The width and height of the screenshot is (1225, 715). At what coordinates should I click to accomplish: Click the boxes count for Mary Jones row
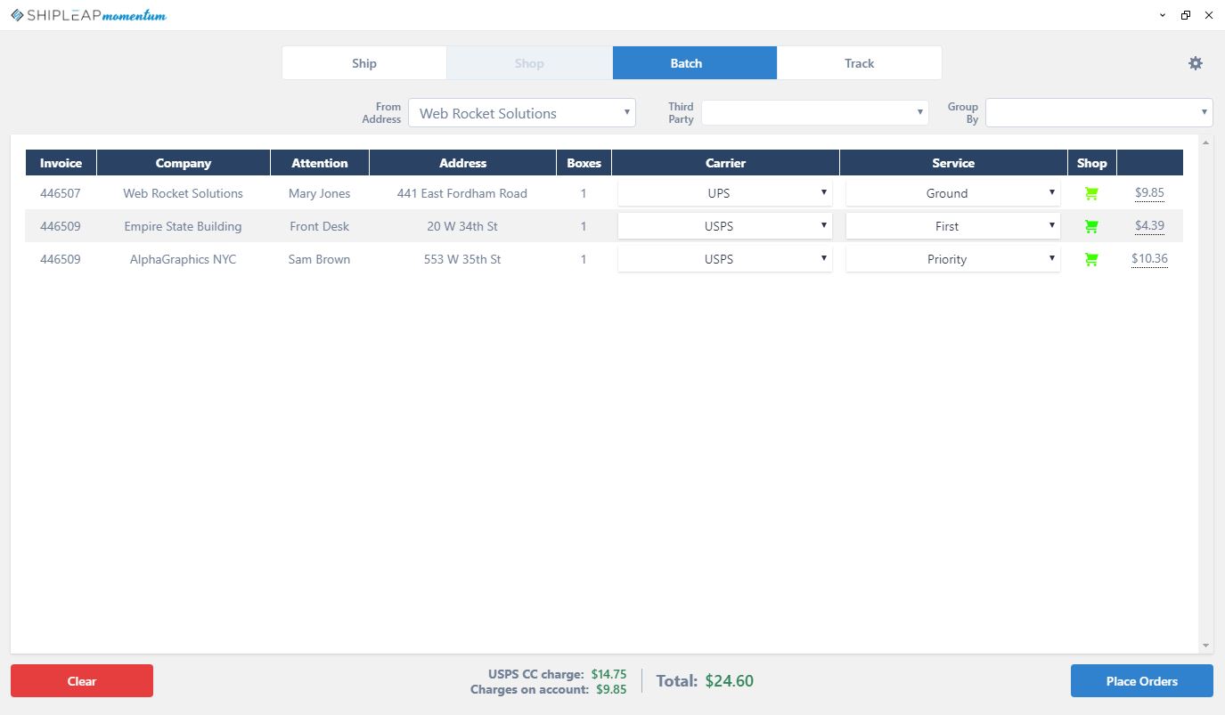(584, 193)
